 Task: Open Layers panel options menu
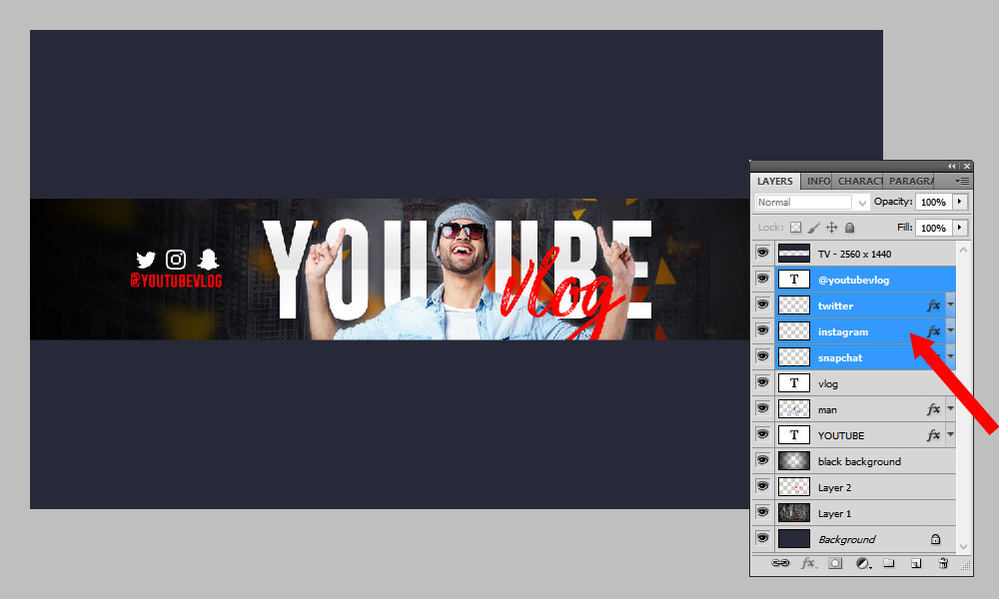tap(962, 181)
